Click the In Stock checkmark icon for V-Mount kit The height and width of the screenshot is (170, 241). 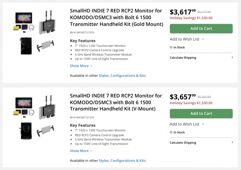point(171,132)
